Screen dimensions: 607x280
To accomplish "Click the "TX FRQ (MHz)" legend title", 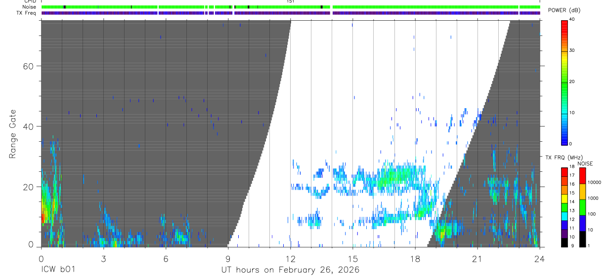I will (x=563, y=158).
